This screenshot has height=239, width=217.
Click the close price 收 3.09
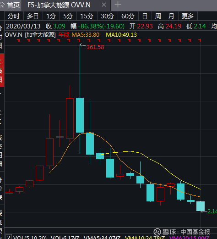[55, 26]
